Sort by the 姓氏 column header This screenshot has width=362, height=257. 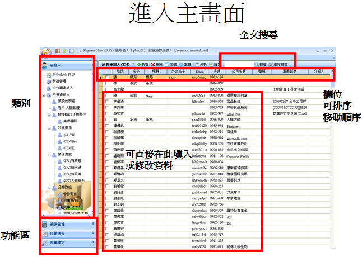(x=120, y=72)
